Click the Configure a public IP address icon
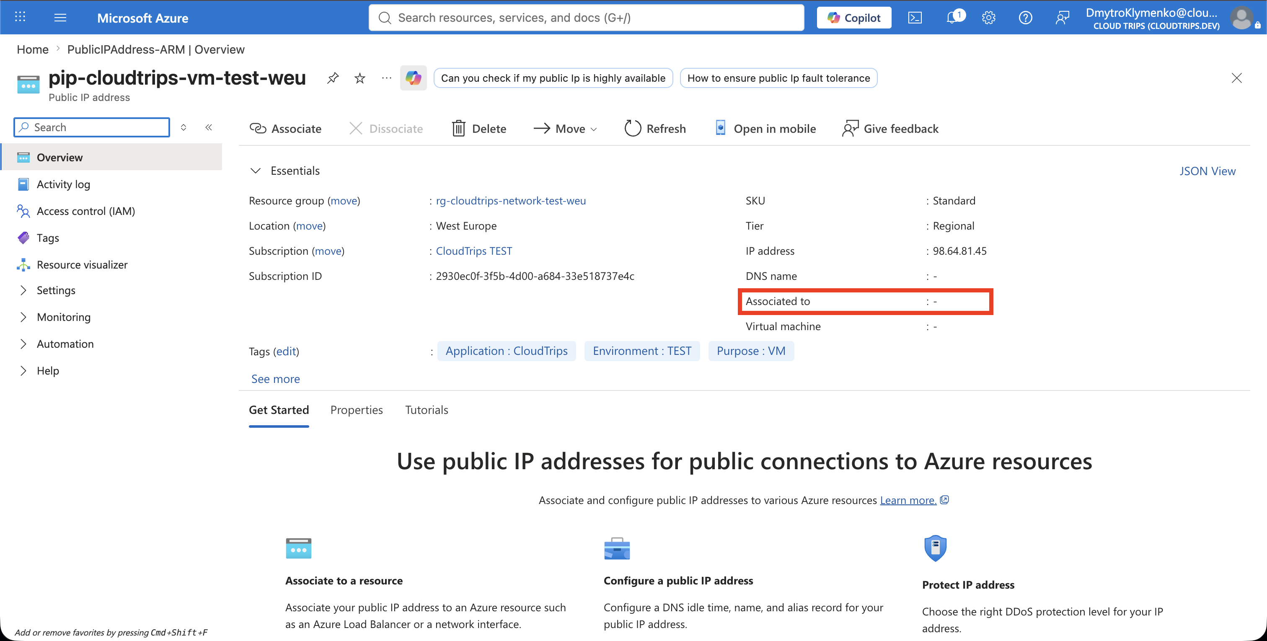 pos(617,548)
